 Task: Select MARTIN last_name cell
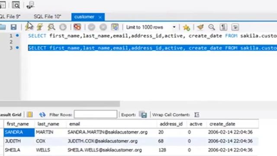click(50, 132)
